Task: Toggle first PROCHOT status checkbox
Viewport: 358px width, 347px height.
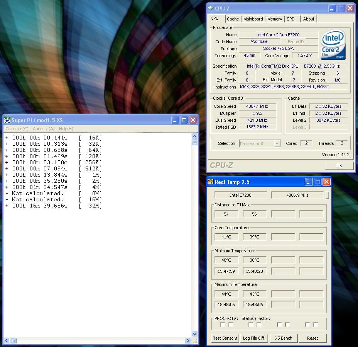Action: pyautogui.click(x=223, y=325)
